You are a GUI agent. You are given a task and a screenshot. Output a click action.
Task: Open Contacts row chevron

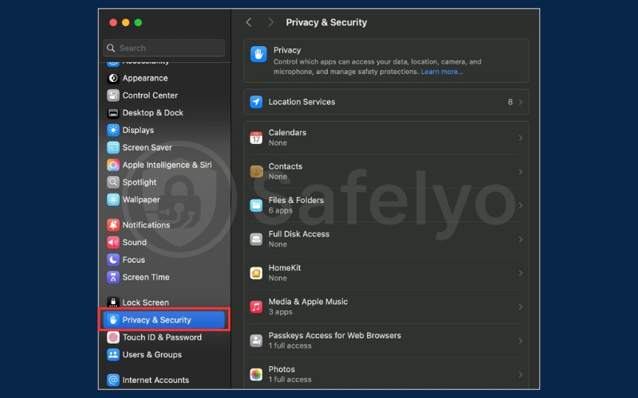click(x=521, y=171)
